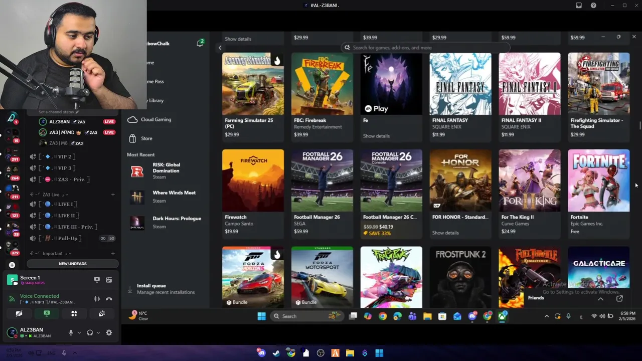Click the upper taskbar Search box
The height and width of the screenshot is (361, 642).
point(307,316)
